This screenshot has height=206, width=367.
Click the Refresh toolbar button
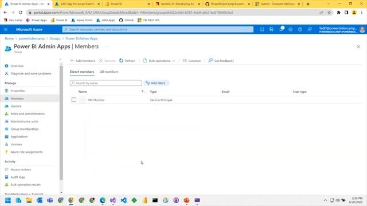click(x=127, y=61)
